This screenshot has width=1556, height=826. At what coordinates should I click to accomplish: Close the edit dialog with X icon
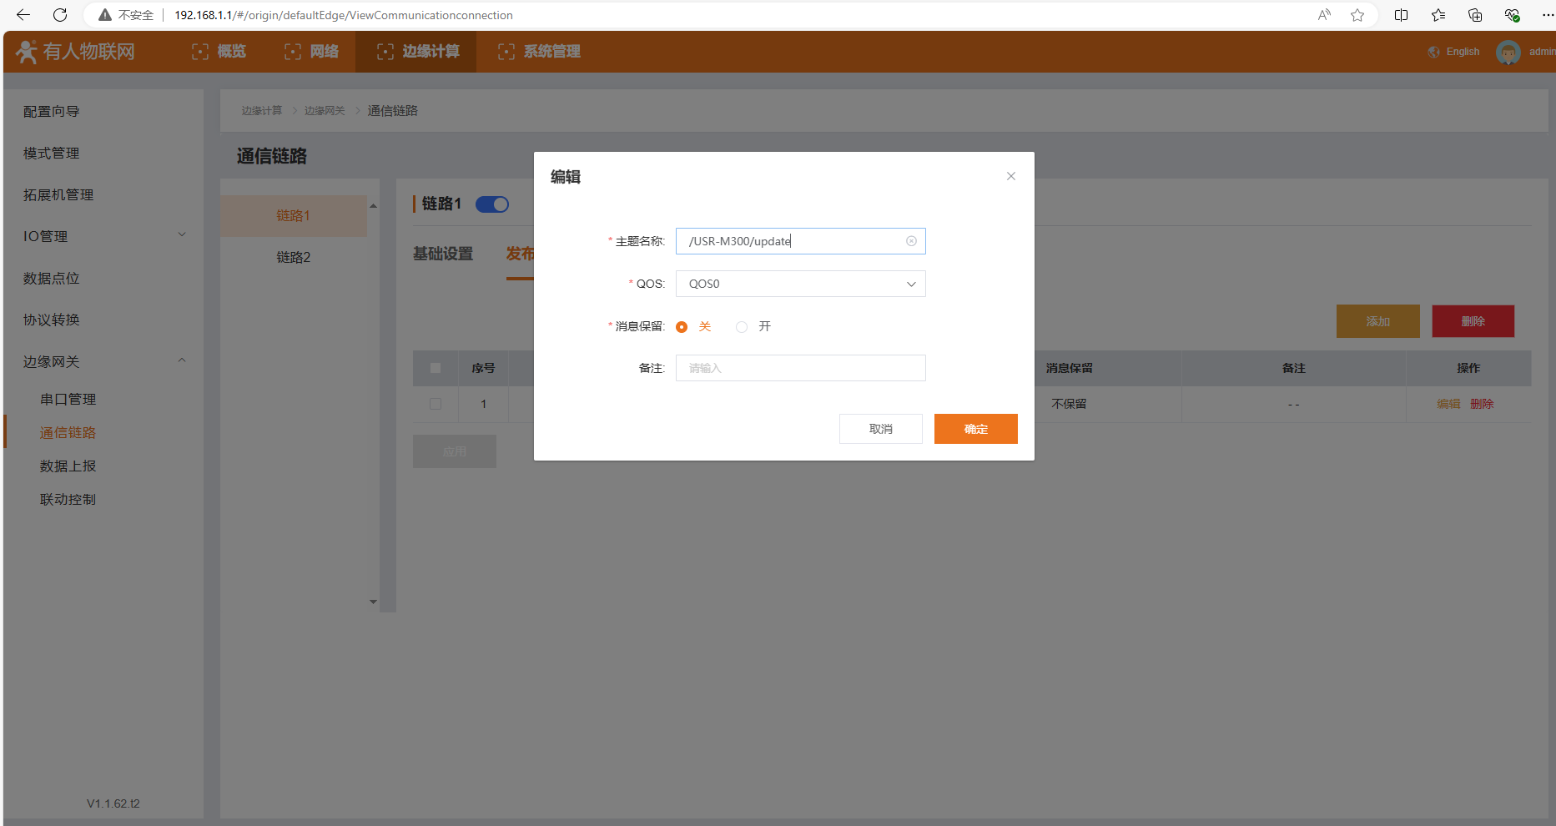pos(1010,176)
